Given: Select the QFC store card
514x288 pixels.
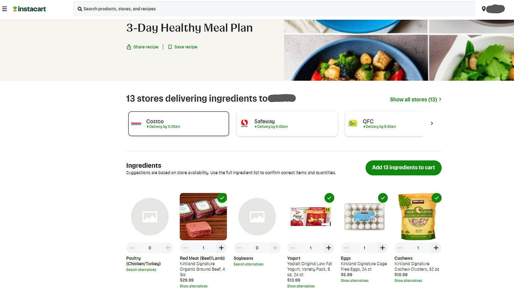Looking at the screenshot, I should click(x=384, y=124).
